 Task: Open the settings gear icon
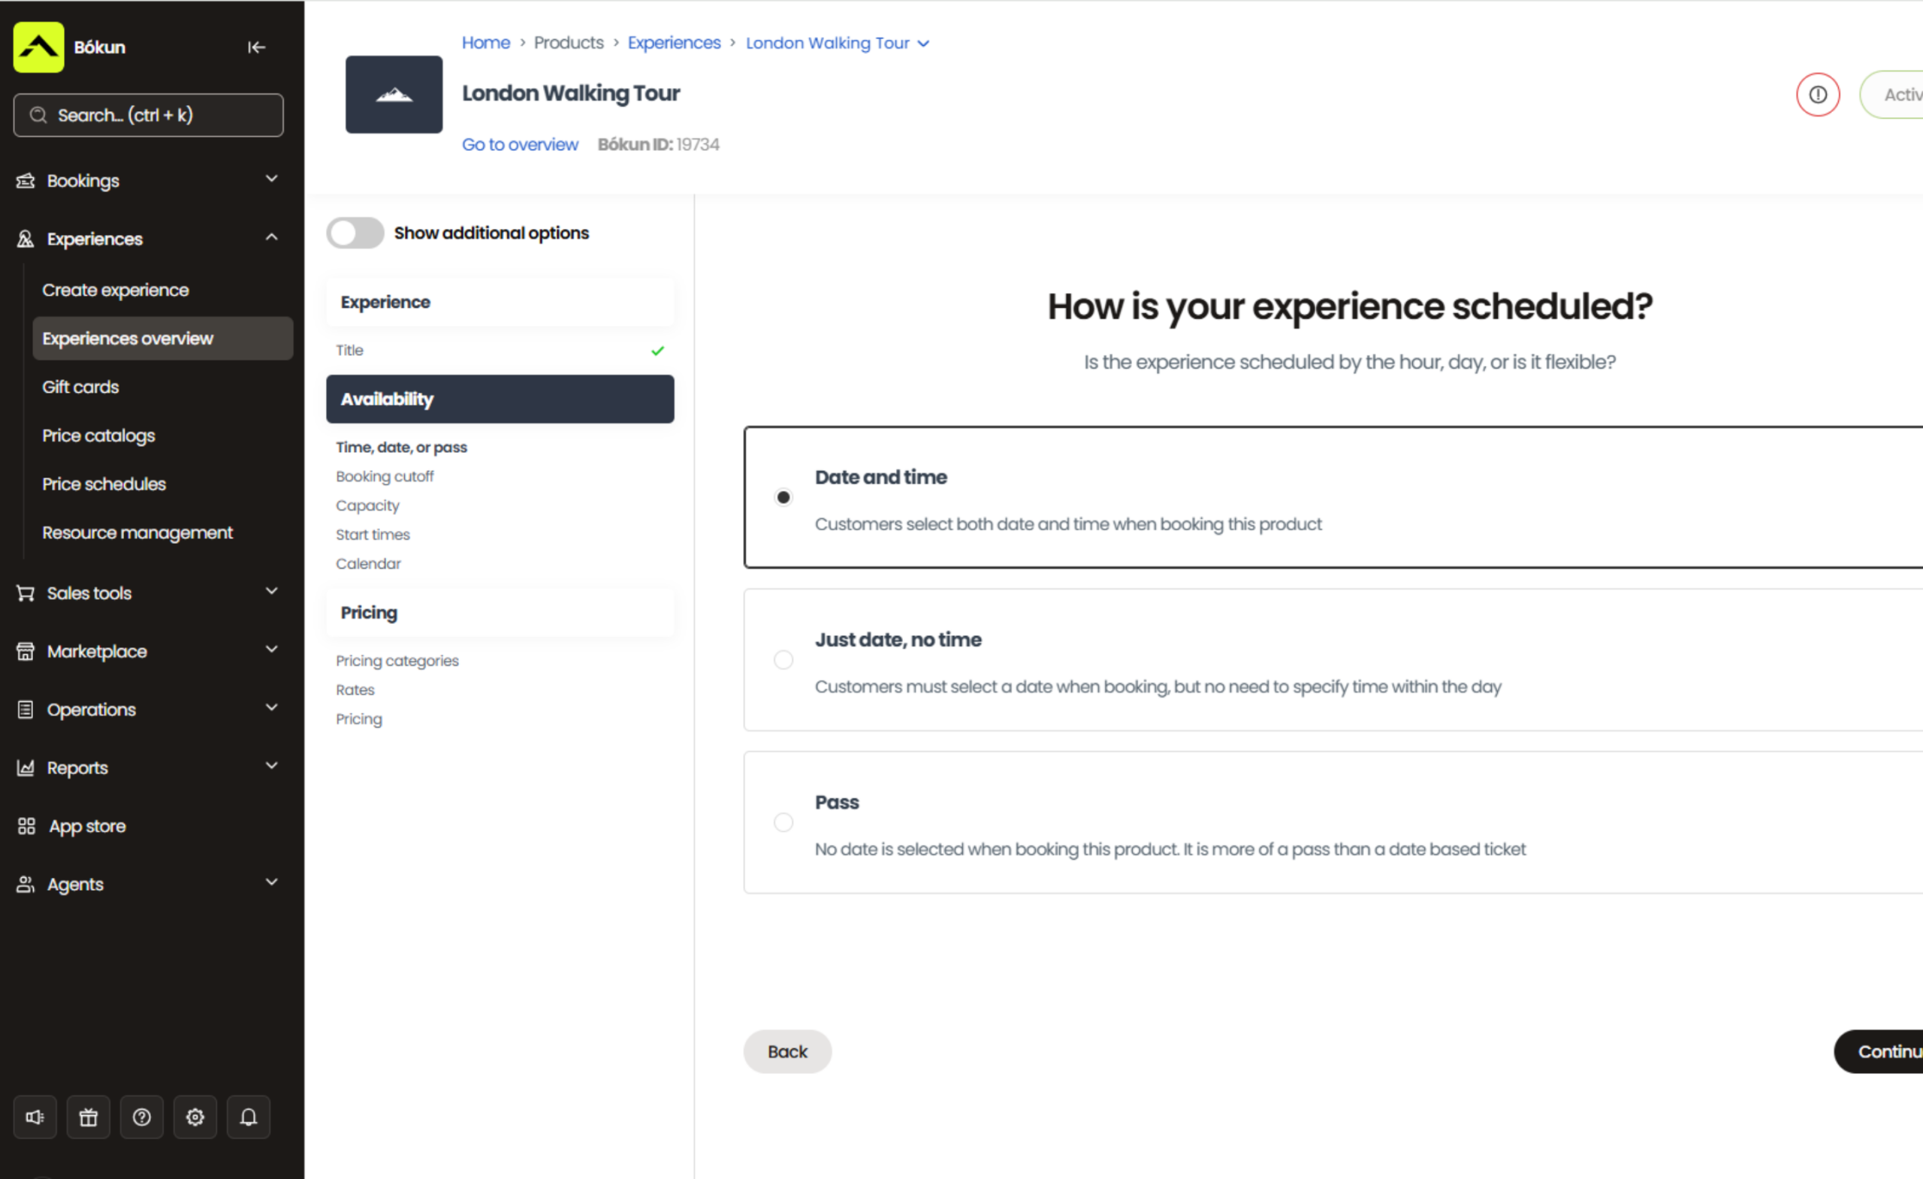[195, 1117]
